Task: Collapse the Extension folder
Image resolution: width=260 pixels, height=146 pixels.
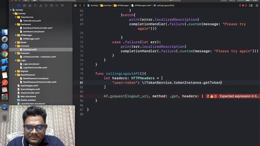Action: (x=16, y=53)
